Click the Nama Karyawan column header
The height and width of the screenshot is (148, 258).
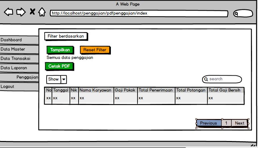pyautogui.click(x=96, y=90)
